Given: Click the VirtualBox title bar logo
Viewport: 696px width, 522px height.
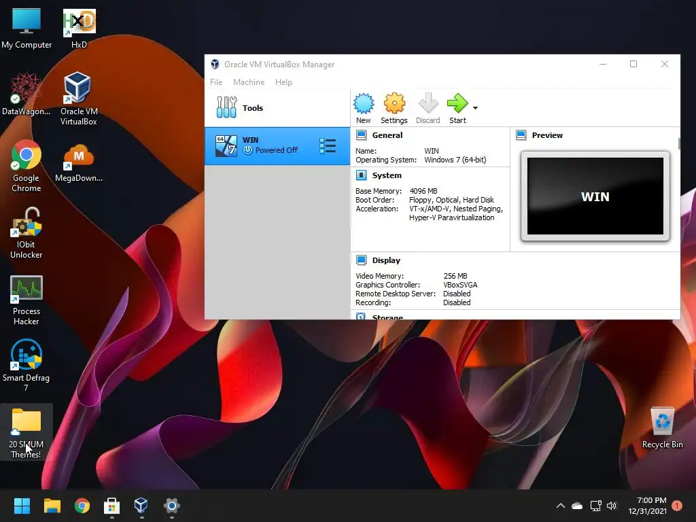Looking at the screenshot, I should coord(215,65).
